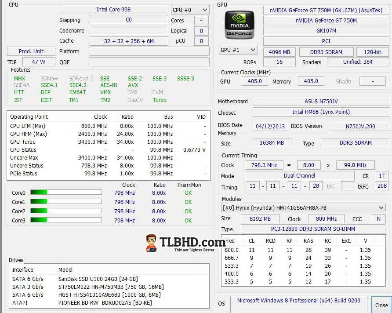Select the CPU LFM (Min) row
The height and width of the screenshot is (313, 392).
coord(108,126)
